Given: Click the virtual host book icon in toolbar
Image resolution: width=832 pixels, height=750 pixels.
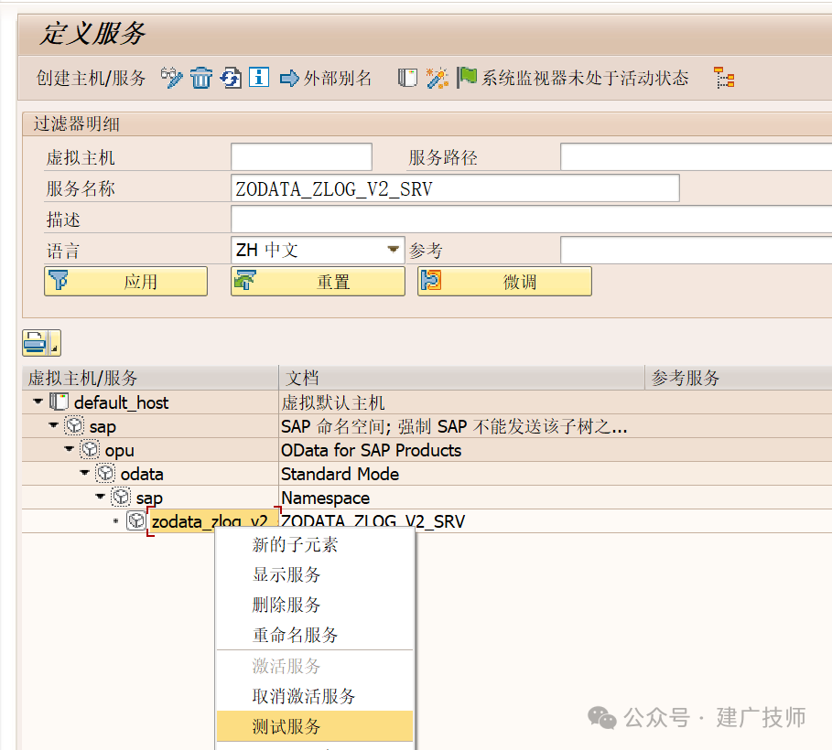Looking at the screenshot, I should pos(407,78).
